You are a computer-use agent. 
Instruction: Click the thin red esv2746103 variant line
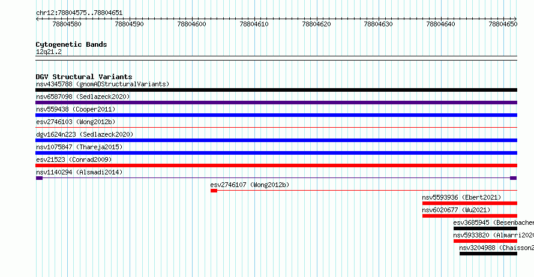pos(276,128)
